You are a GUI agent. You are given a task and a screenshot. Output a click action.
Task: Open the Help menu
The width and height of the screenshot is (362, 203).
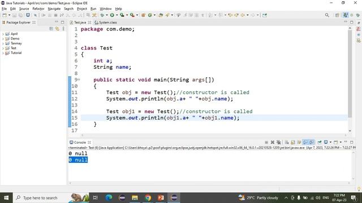pyautogui.click(x=118, y=9)
